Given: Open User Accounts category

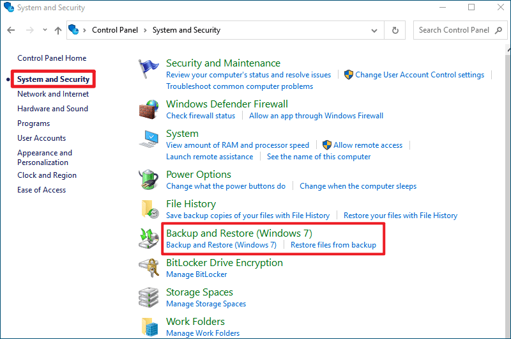Looking at the screenshot, I should (42, 138).
